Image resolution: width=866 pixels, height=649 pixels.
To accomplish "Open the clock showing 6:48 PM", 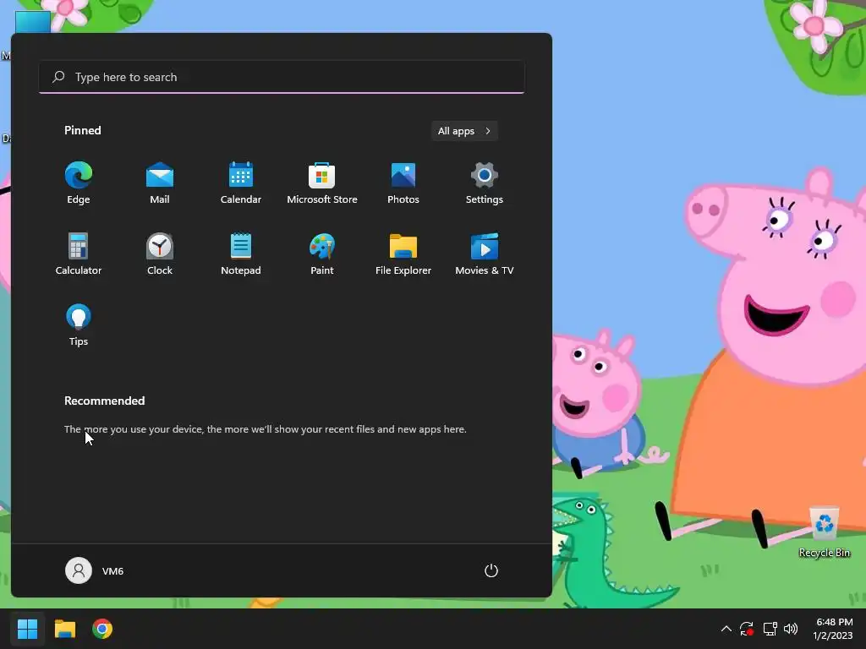I will pyautogui.click(x=833, y=629).
